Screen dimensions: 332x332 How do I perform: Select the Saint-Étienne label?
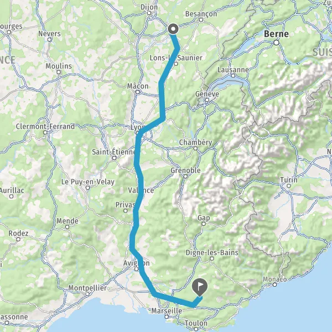point(113,152)
